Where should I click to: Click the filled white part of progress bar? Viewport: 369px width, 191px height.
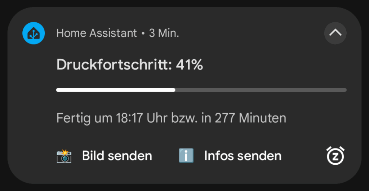coord(116,90)
